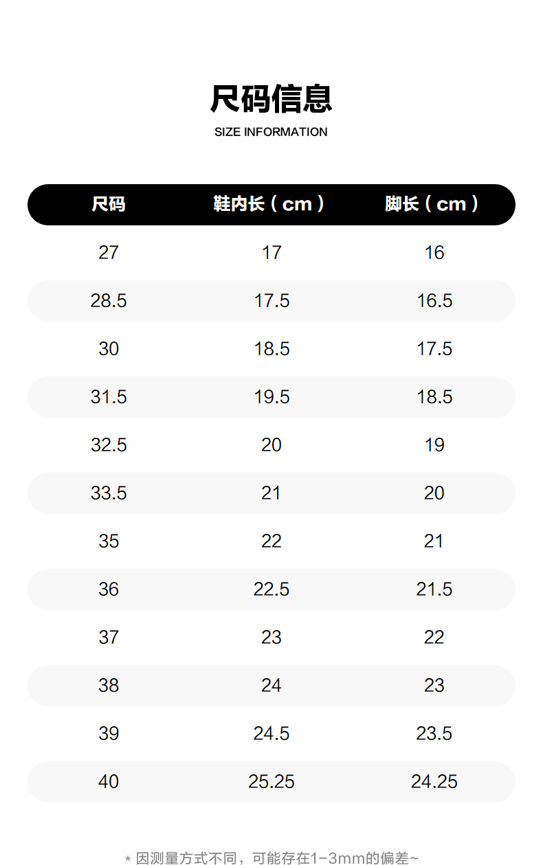Select the 脚长（cm） column header
Viewport: 543px width, 865px height.
click(x=434, y=204)
